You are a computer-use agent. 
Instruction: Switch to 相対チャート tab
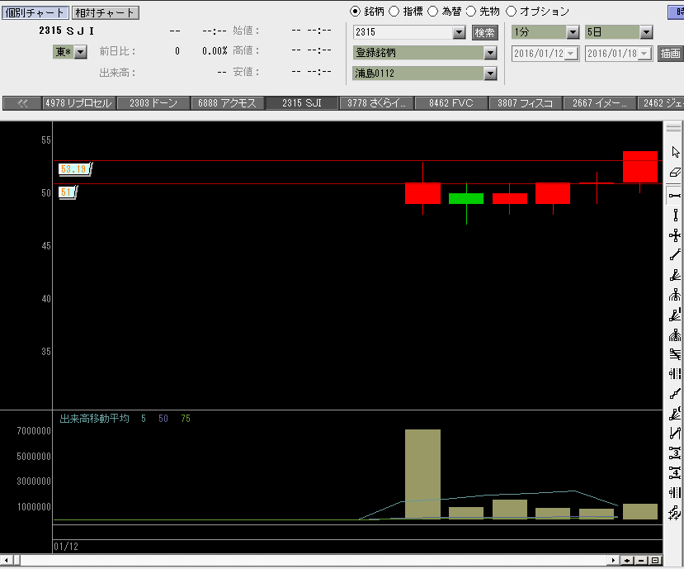[105, 12]
